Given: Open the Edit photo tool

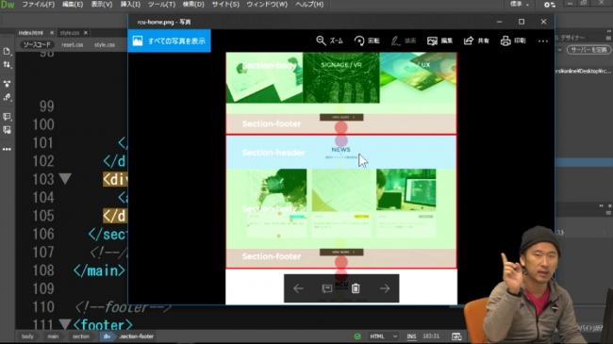Looking at the screenshot, I should coord(439,41).
